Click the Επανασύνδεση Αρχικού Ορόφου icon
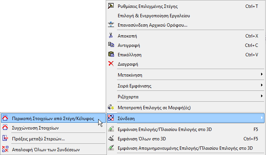This screenshot has height=155, width=266. [x=111, y=25]
